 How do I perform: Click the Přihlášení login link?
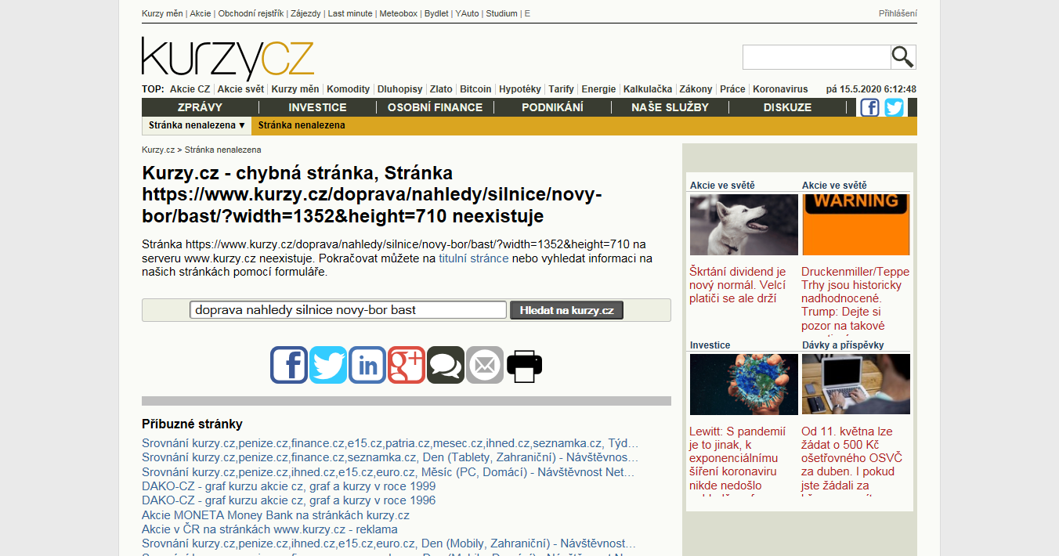(x=898, y=13)
